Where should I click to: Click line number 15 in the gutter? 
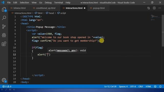coord(15,65)
